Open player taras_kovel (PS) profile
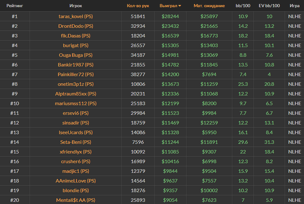The width and height of the screenshot is (304, 204). coord(76,16)
